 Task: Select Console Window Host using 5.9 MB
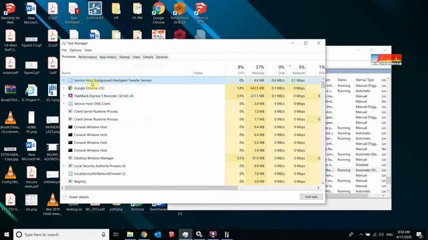coord(191,150)
